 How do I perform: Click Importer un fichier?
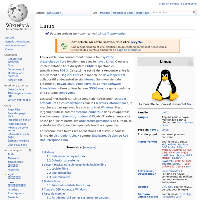[19, 120]
